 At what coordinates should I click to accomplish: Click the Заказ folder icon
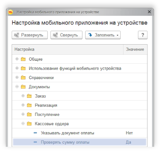click(x=29, y=96)
